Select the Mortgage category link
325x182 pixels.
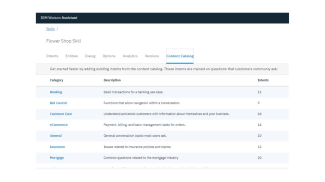(57, 158)
